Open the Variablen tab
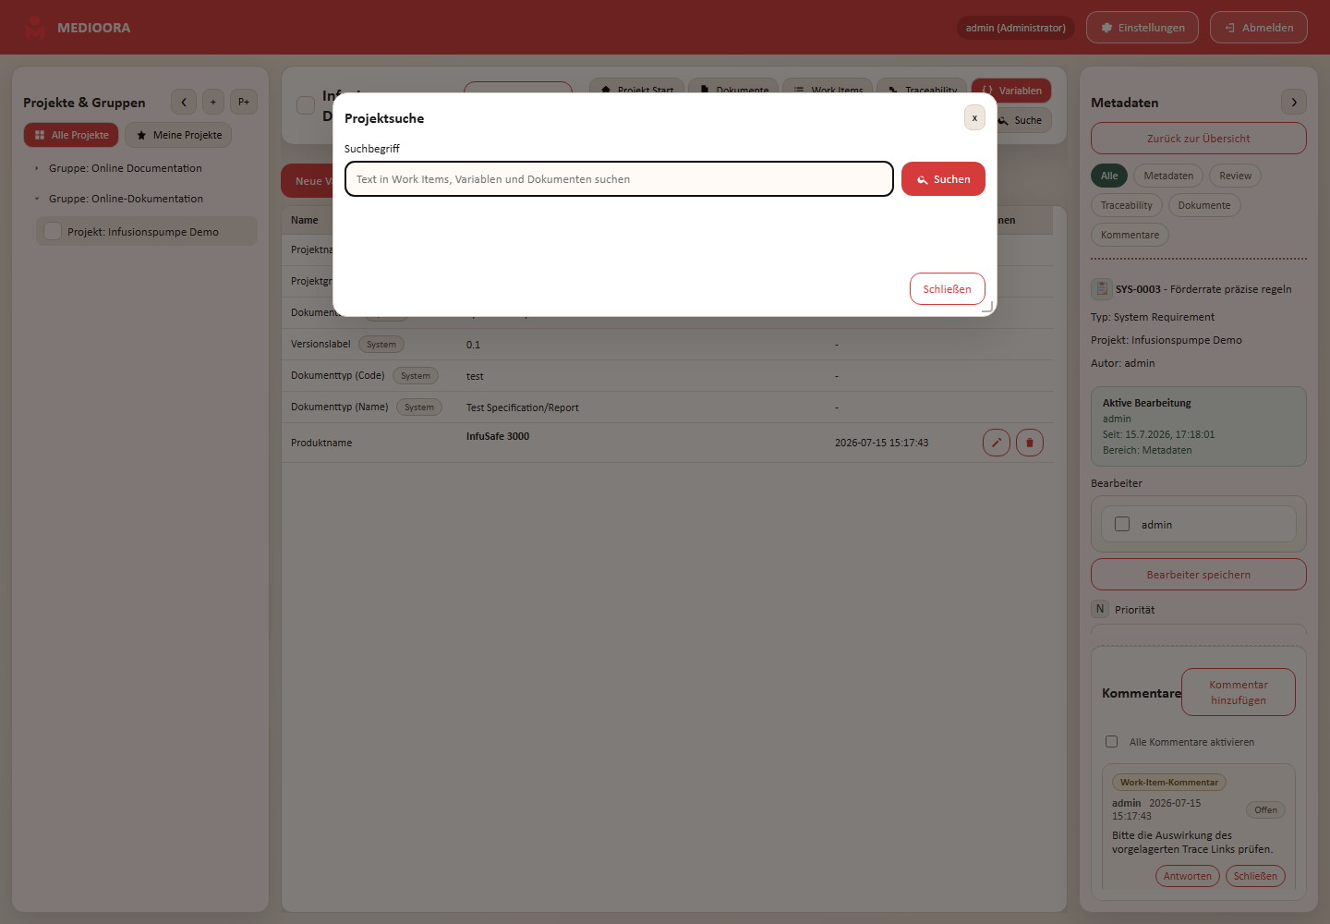The width and height of the screenshot is (1330, 924). click(x=1011, y=91)
